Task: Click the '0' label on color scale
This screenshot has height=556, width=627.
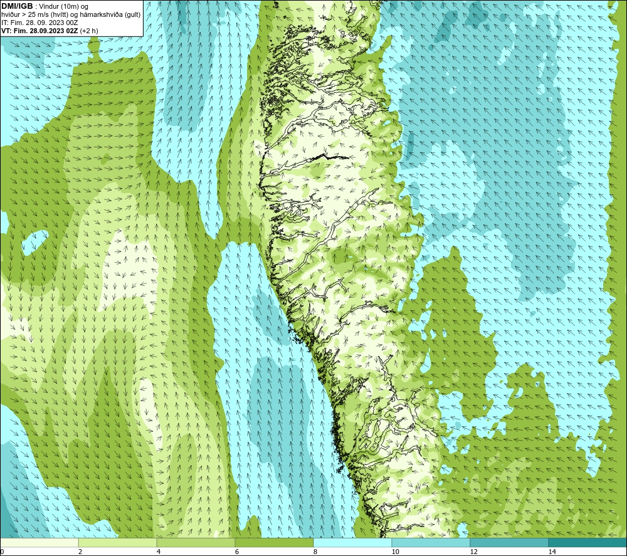Action: [x=2, y=552]
